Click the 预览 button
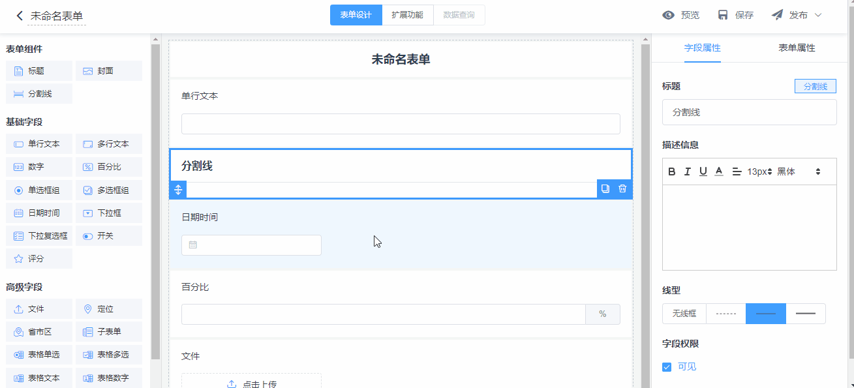The image size is (854, 388). (680, 15)
